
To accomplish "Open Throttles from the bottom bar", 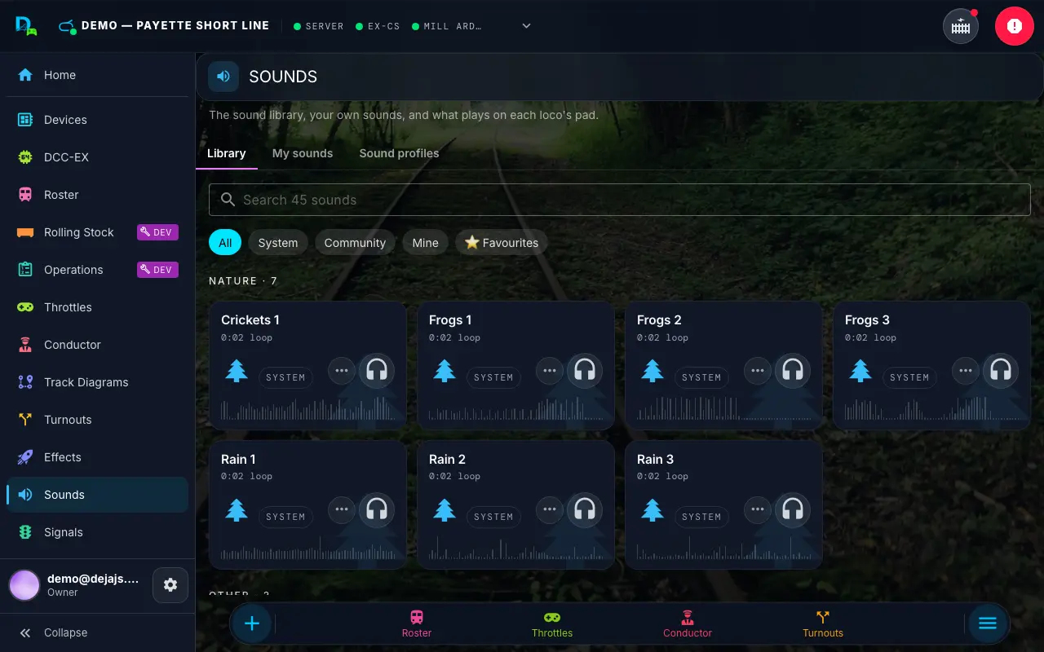I will coord(552,624).
